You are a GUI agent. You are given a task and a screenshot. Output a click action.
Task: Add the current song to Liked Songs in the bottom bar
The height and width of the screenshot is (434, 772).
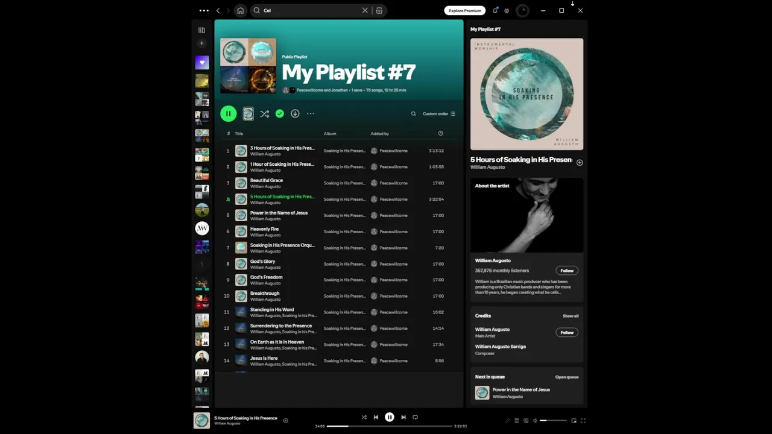coord(286,421)
